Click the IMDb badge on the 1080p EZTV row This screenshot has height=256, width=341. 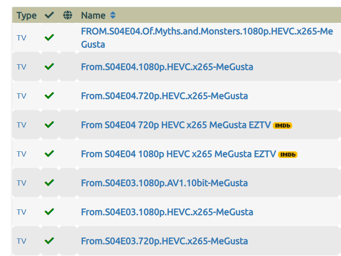[288, 154]
